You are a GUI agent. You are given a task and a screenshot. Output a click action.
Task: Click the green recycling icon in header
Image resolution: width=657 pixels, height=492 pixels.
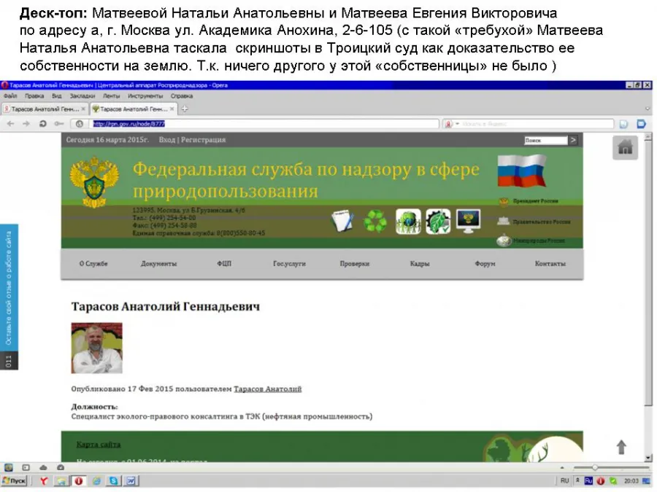[x=375, y=222]
